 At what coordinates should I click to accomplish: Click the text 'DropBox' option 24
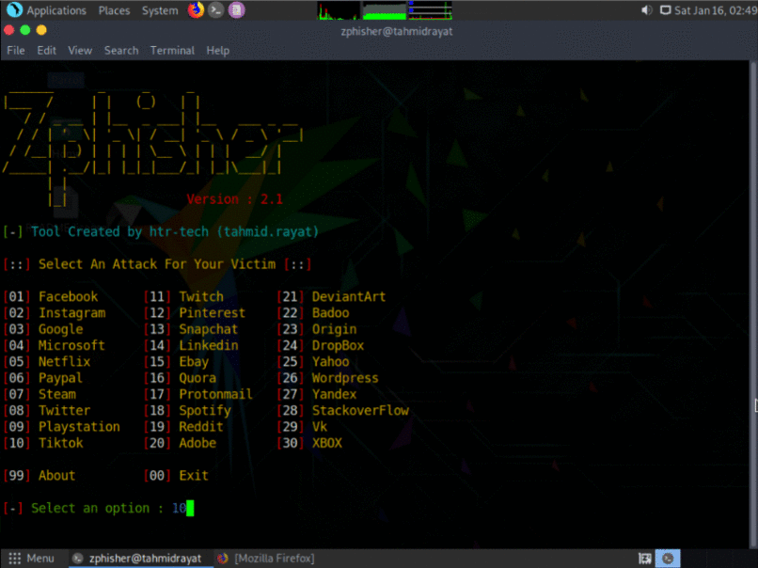pos(338,346)
